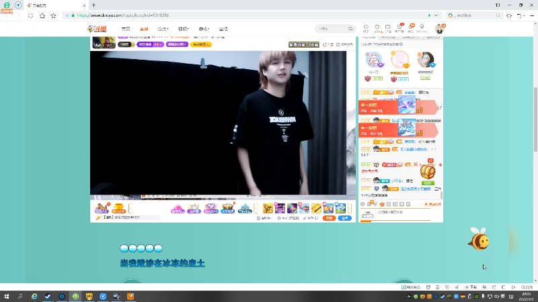This screenshot has width=538, height=302.
Task: Open the creator center lightbulb icon
Action: pos(422,28)
